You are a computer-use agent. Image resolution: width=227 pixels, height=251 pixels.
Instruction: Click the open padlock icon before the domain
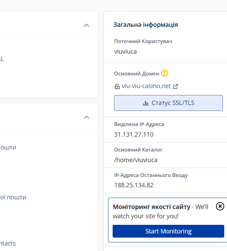[117, 86]
